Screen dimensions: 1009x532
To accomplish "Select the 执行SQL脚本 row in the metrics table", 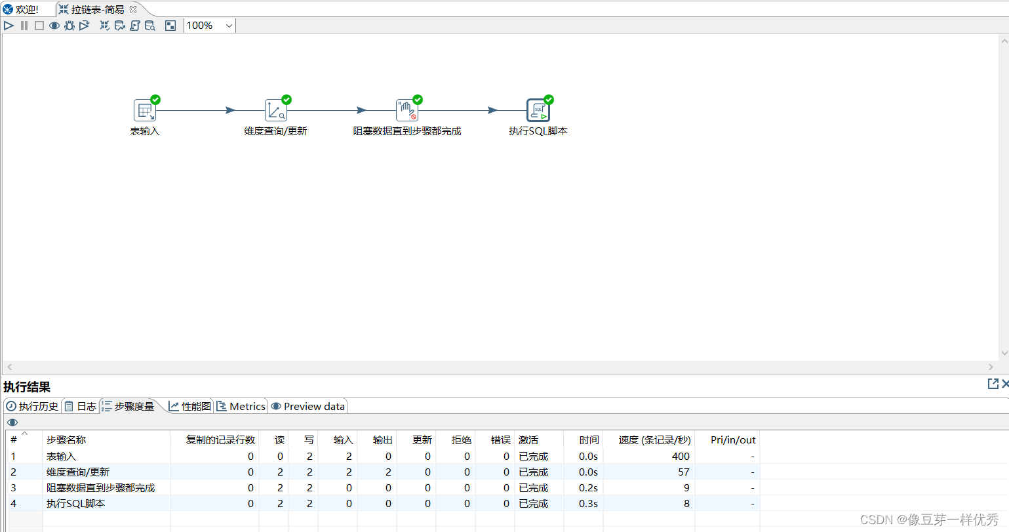I will point(383,503).
